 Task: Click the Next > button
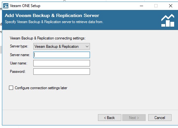tap(134, 118)
